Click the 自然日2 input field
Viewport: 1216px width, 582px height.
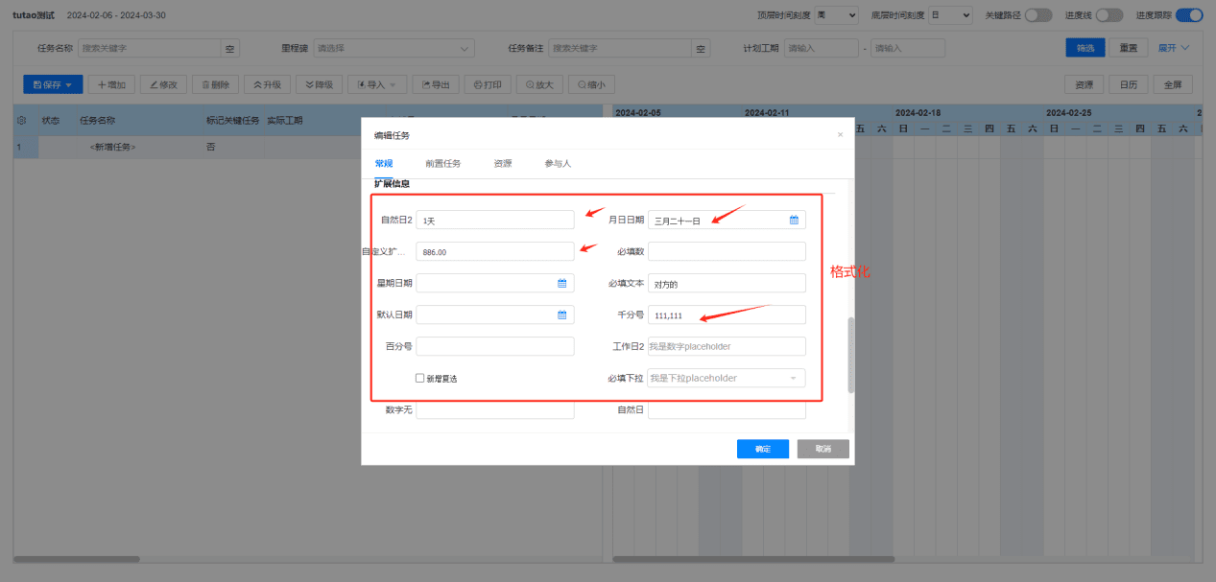(x=495, y=220)
